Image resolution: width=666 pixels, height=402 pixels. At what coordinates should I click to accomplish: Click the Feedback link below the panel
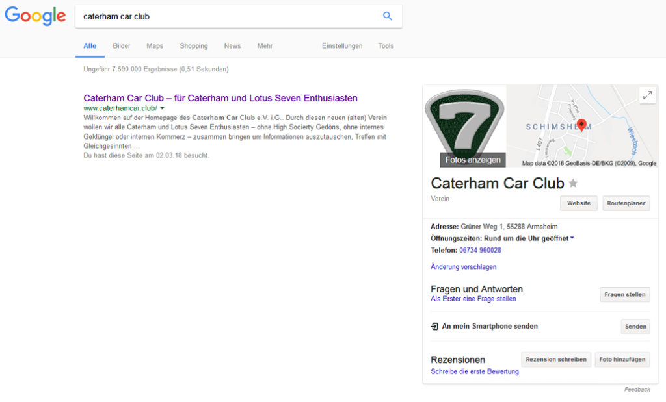637,389
